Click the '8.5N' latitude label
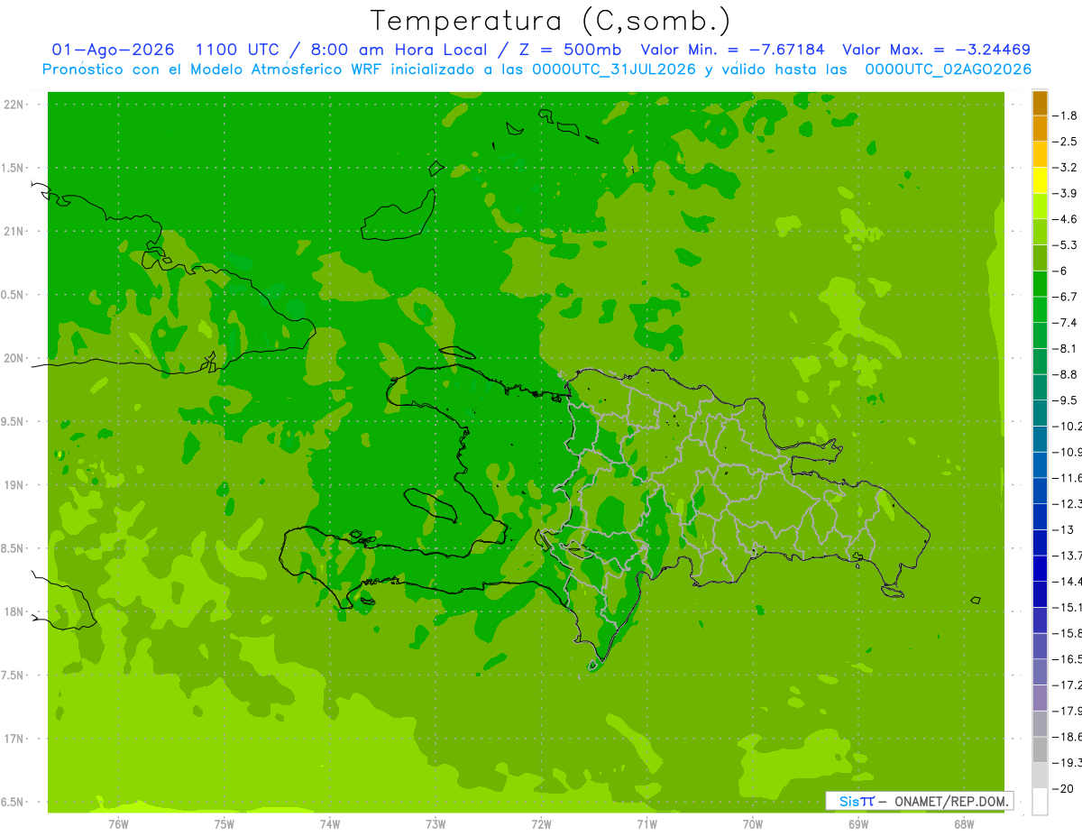The image size is (1082, 836). click(14, 549)
